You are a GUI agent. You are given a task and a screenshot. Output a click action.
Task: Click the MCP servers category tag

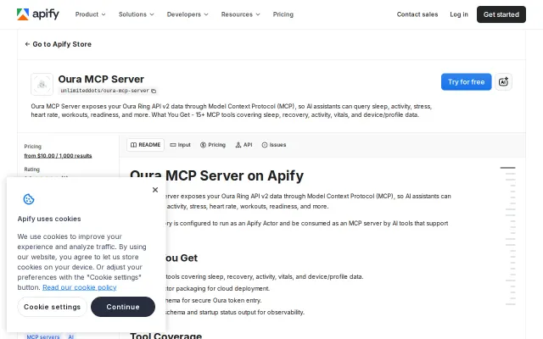point(43,336)
